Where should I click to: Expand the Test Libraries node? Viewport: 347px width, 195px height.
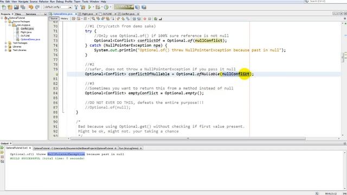coord(6,50)
